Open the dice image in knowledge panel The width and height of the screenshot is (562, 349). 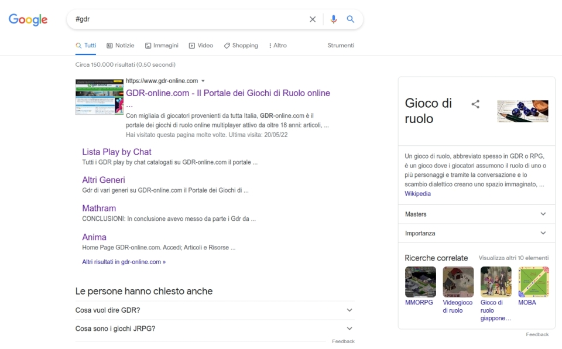click(523, 111)
